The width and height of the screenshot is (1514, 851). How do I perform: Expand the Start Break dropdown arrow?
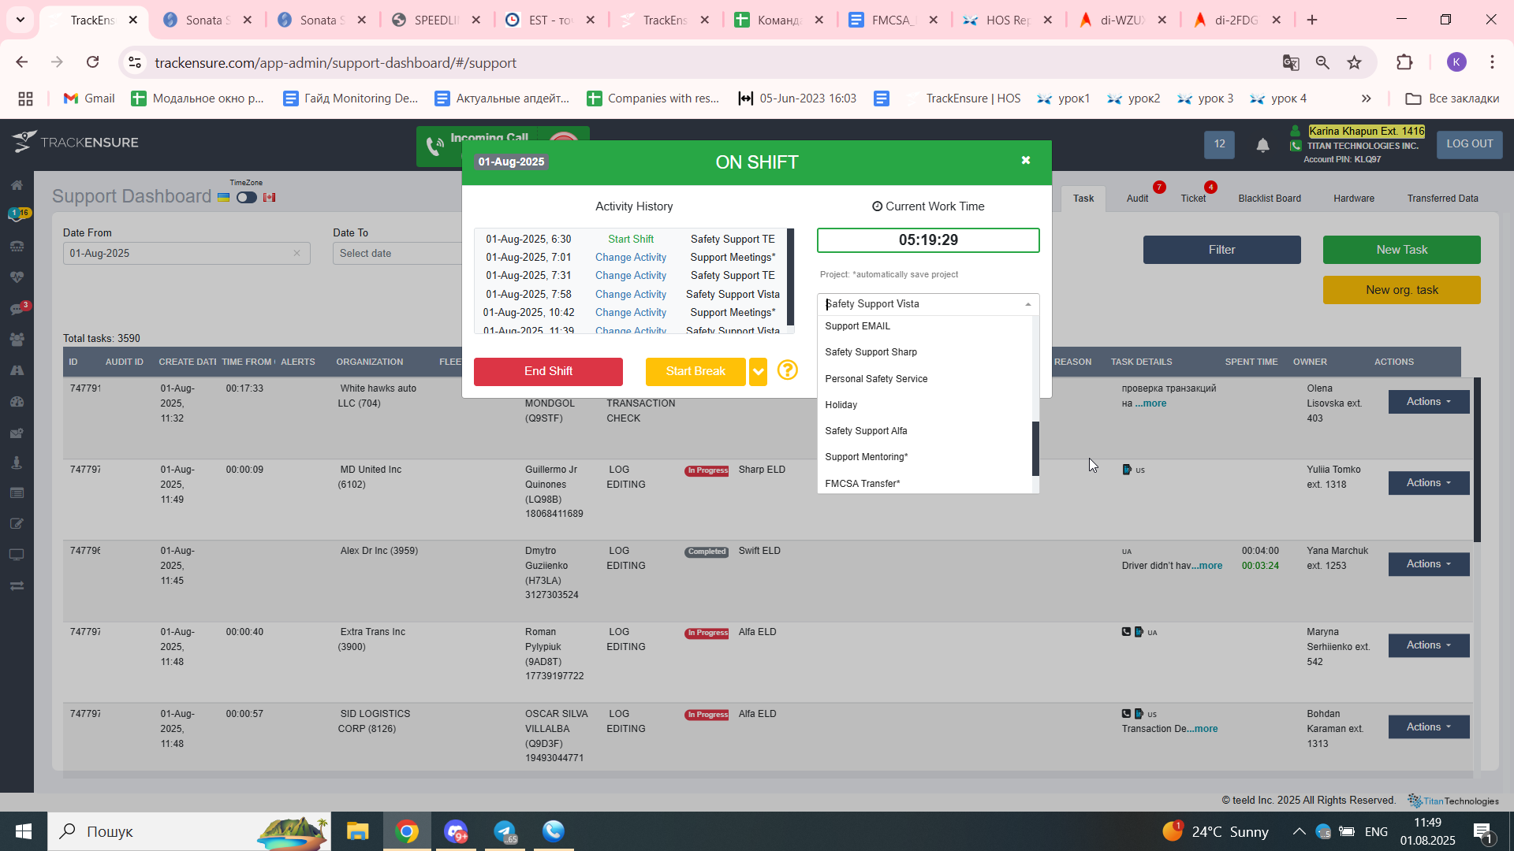tap(758, 371)
